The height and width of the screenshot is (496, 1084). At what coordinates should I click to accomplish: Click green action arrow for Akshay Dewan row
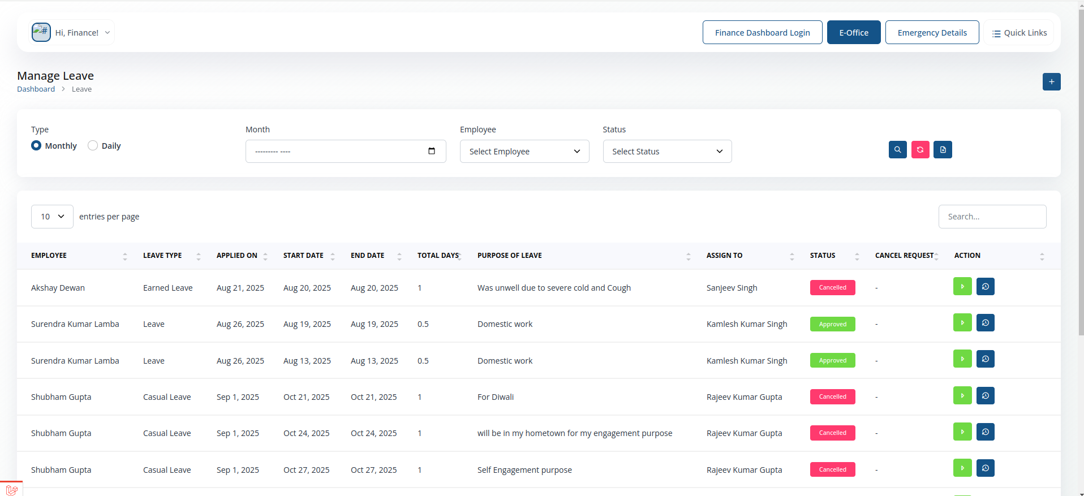tap(962, 286)
